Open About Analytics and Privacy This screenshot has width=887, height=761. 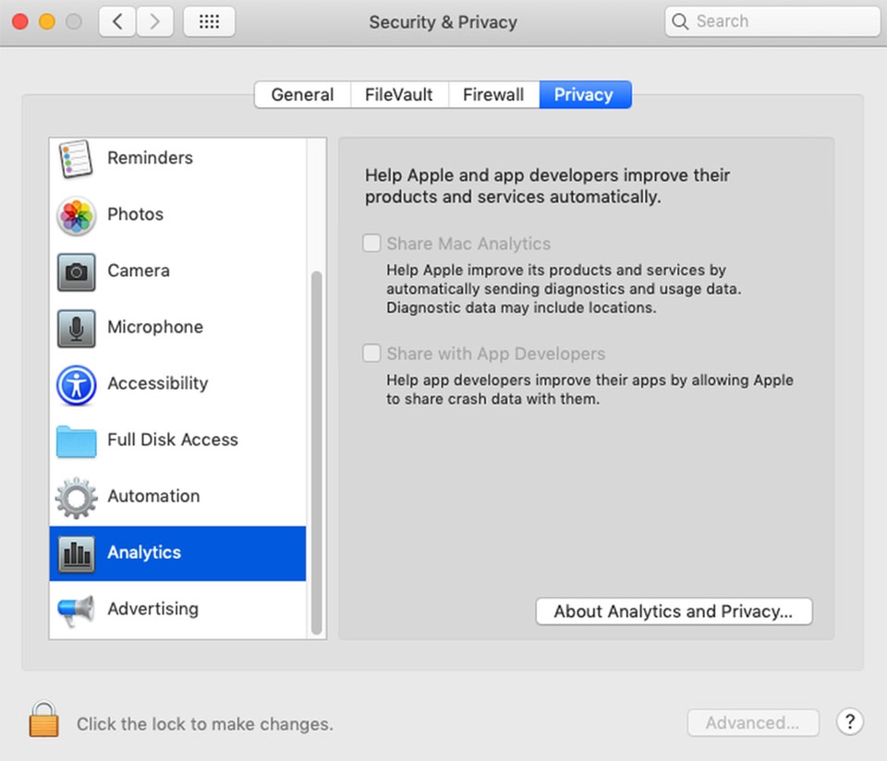(x=674, y=611)
